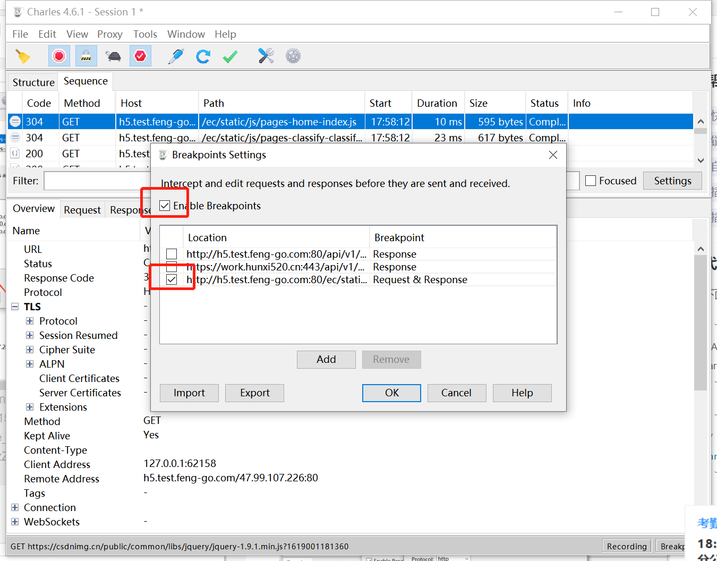Expand the Connection node

point(15,507)
